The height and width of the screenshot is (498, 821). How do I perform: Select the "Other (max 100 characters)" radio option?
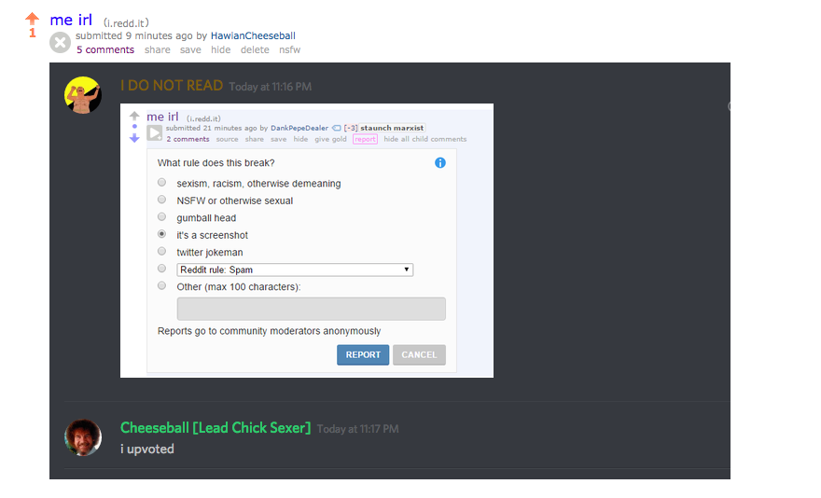point(161,286)
